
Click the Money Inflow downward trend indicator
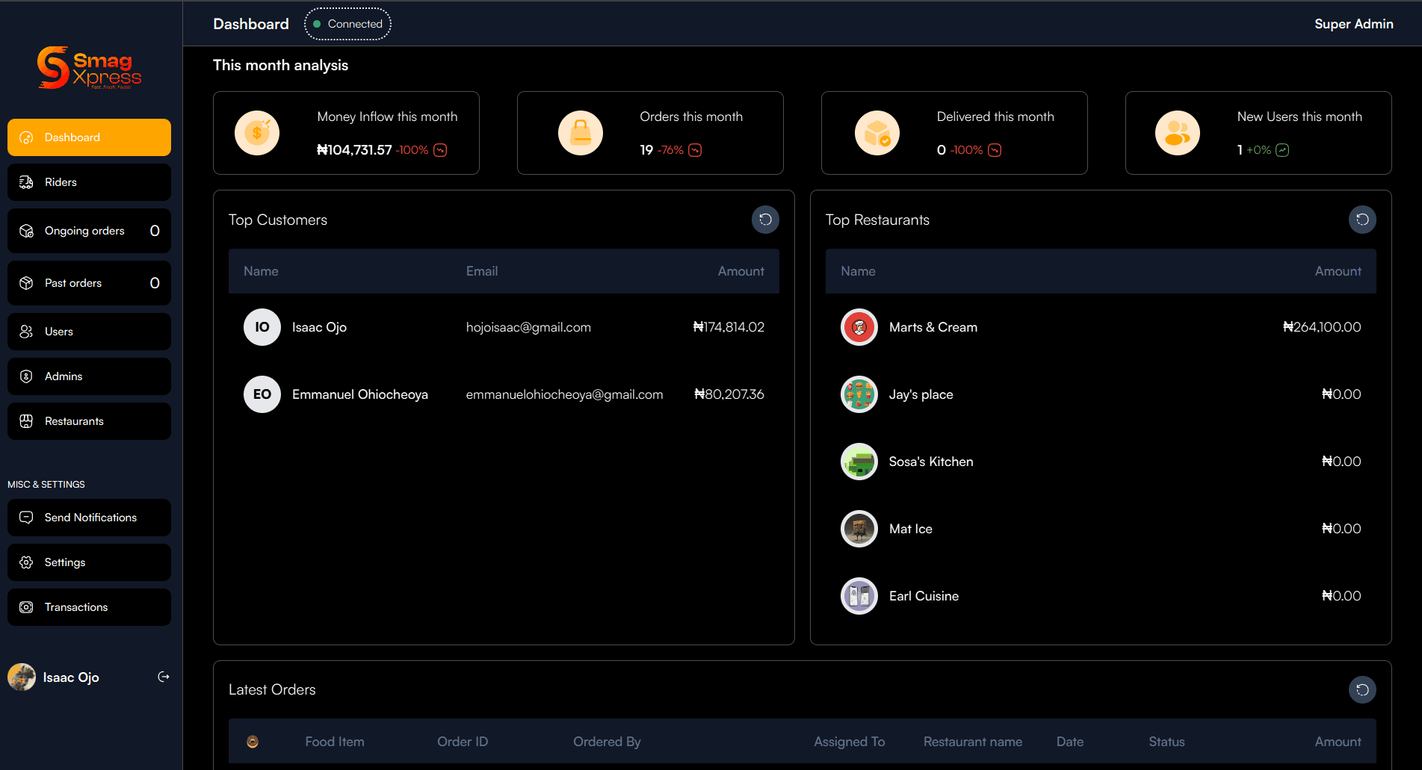(x=440, y=149)
